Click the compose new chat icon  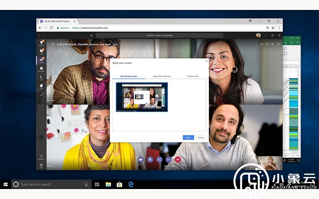coord(92,35)
